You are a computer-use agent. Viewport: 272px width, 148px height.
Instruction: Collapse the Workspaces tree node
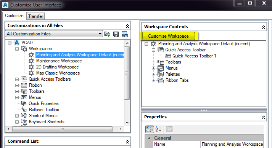pos(17,49)
